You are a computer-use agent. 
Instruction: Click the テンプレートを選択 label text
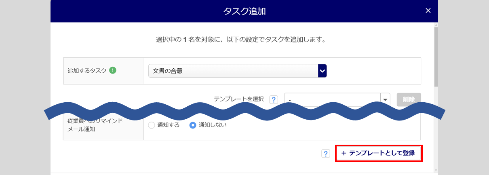(x=238, y=99)
